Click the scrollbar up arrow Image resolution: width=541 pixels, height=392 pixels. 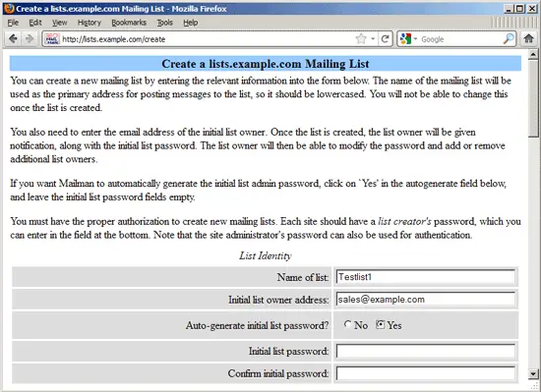click(533, 54)
